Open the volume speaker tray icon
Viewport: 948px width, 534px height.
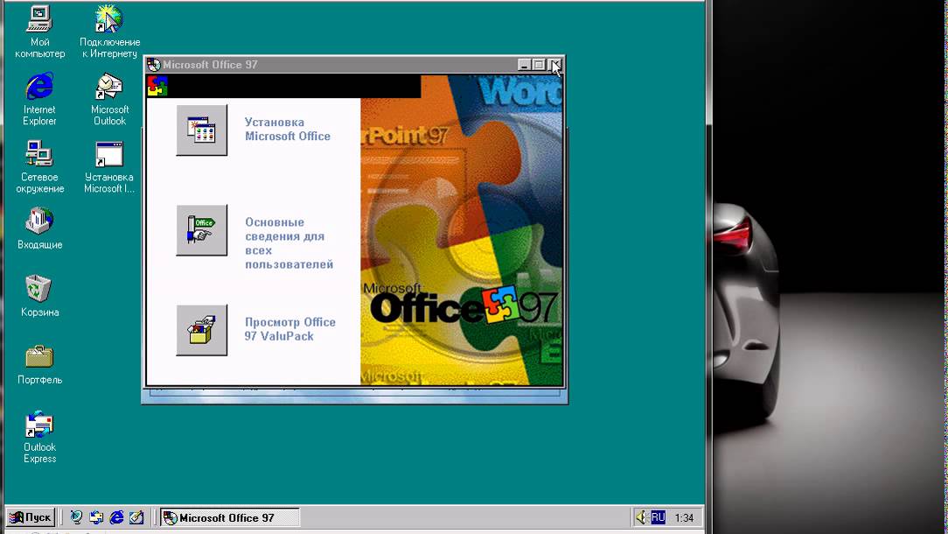pos(641,517)
